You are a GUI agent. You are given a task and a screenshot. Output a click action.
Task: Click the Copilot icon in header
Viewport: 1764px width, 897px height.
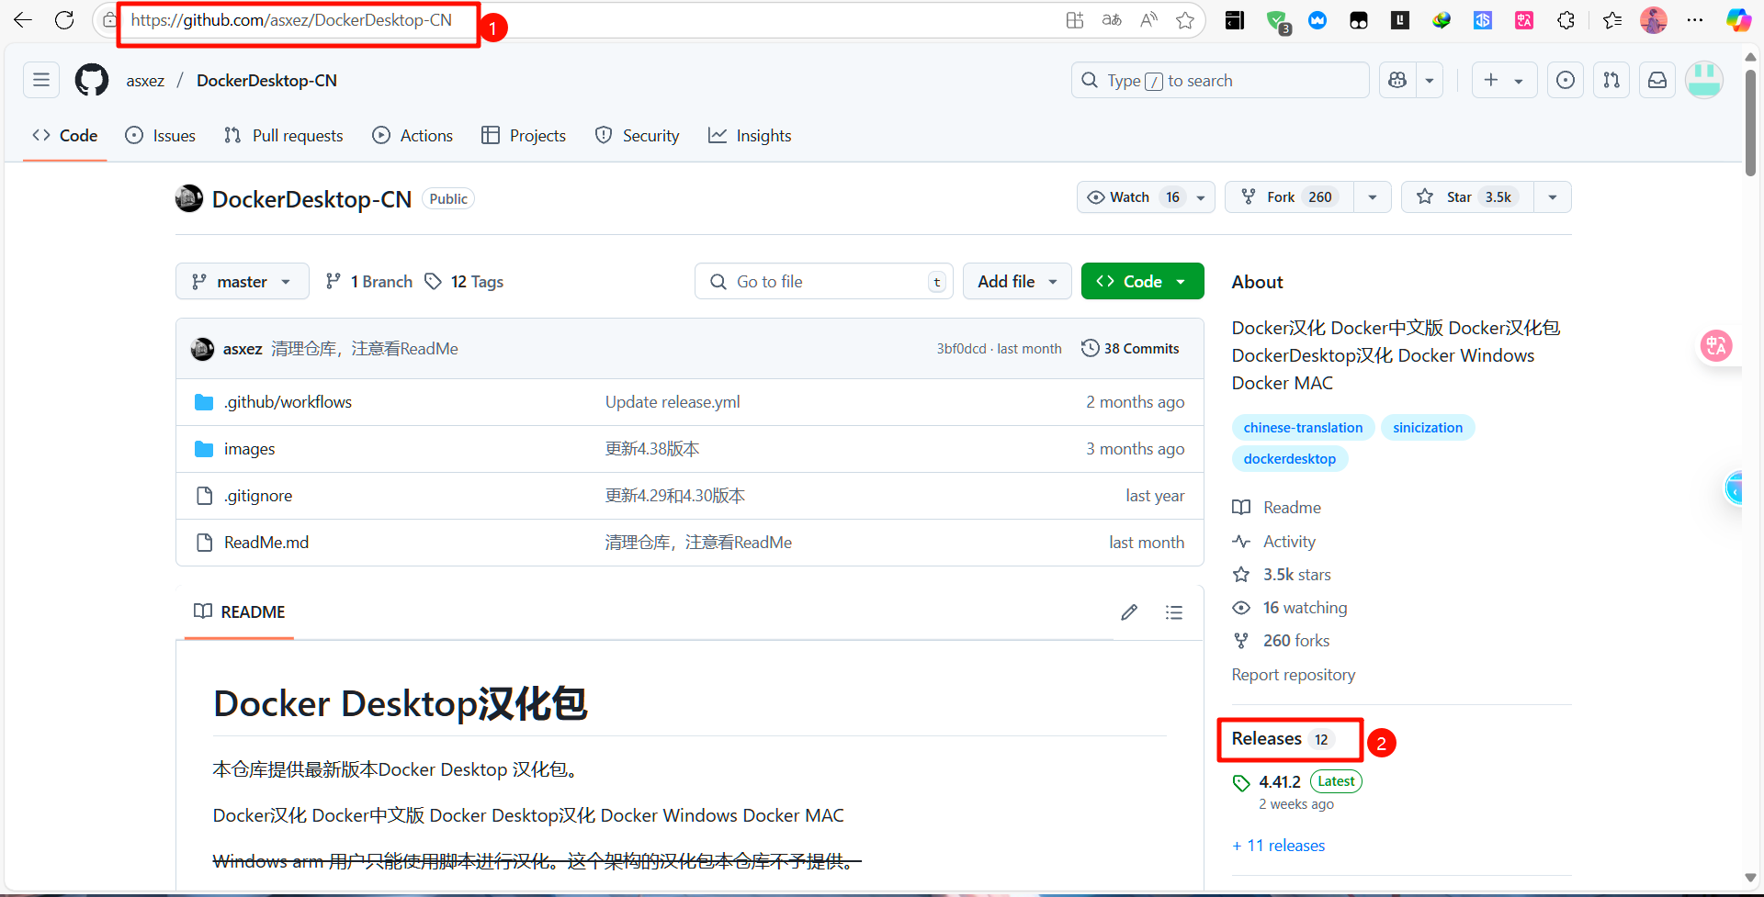[1398, 81]
